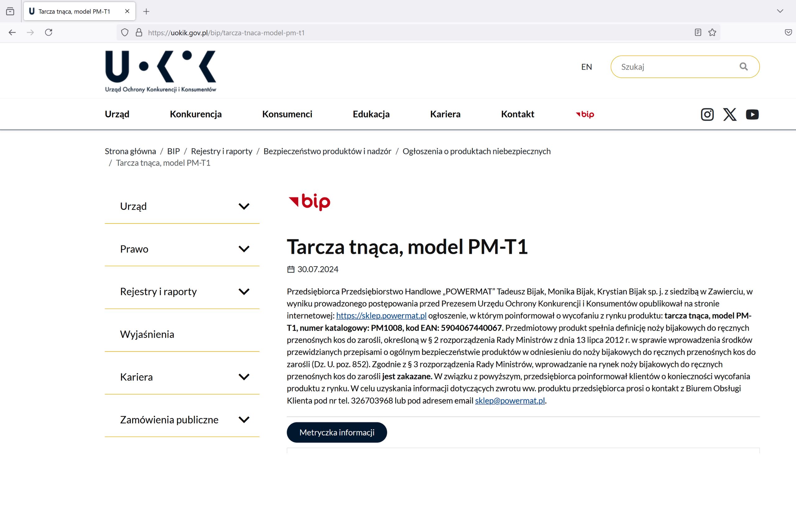This screenshot has width=796, height=531.
Task: Open the recent browsing tab icon
Action: pyautogui.click(x=10, y=12)
